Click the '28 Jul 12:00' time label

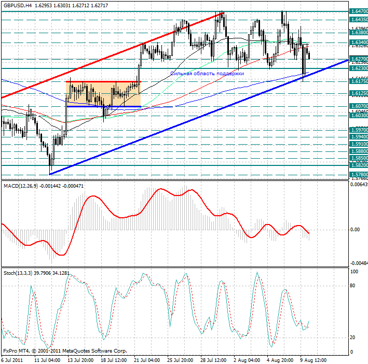213,360
